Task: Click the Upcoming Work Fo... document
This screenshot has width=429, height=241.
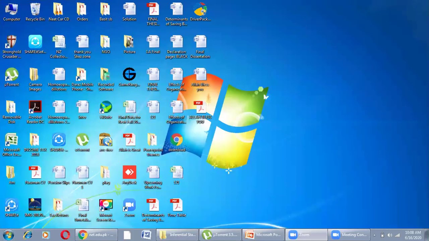Action: click(x=153, y=177)
